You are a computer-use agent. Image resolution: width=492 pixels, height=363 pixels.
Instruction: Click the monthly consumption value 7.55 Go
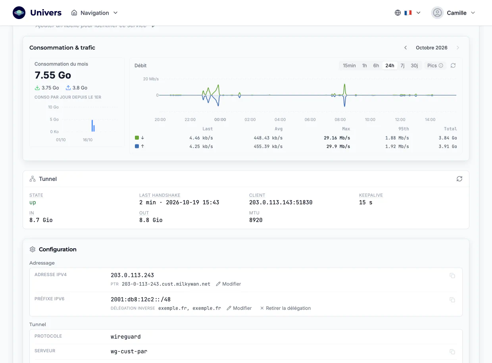[x=53, y=75]
